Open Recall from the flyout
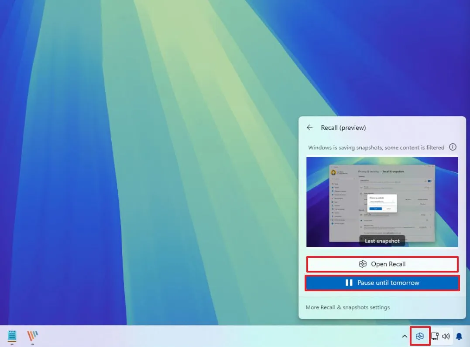 382,264
